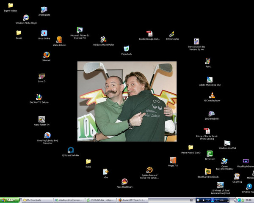254x203 pixels.
Task: Open the Papierkorb recycle bin
Action: coord(126,49)
